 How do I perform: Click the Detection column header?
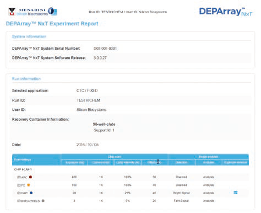181,162
